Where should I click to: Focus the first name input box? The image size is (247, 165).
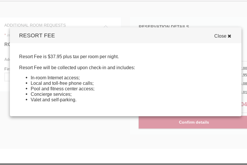coord(7,77)
